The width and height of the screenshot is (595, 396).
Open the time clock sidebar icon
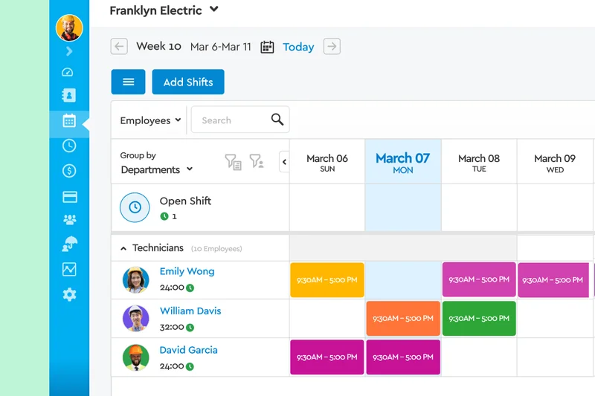(69, 146)
